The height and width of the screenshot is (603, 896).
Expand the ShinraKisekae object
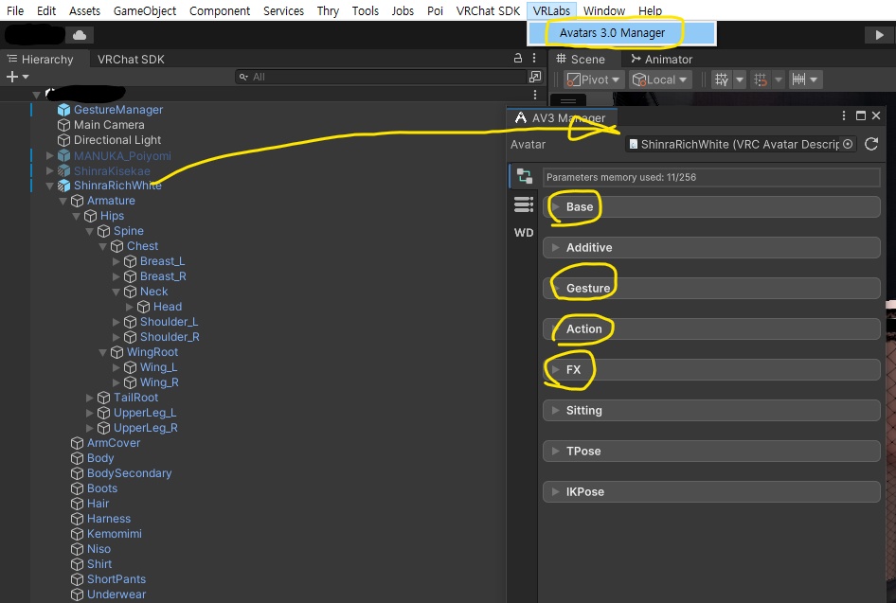pos(49,170)
